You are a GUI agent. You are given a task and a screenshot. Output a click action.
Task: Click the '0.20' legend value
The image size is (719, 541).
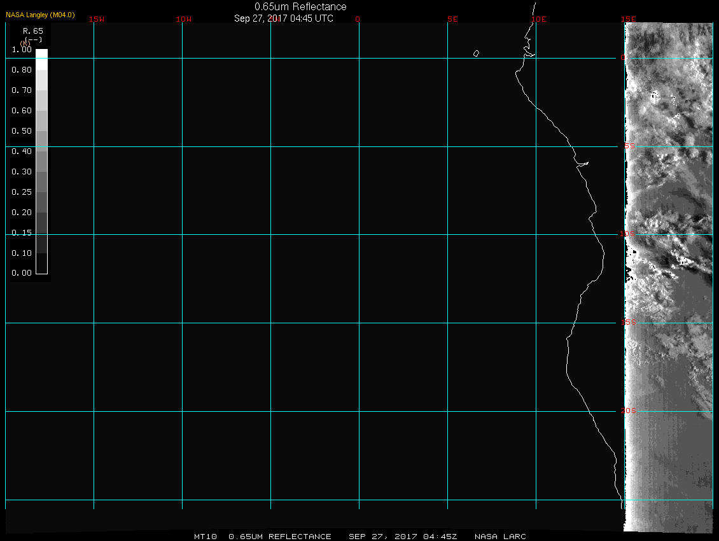click(22, 213)
